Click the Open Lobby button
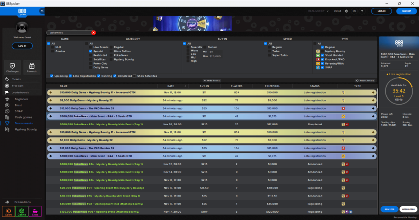419x220 pixels. (x=408, y=209)
